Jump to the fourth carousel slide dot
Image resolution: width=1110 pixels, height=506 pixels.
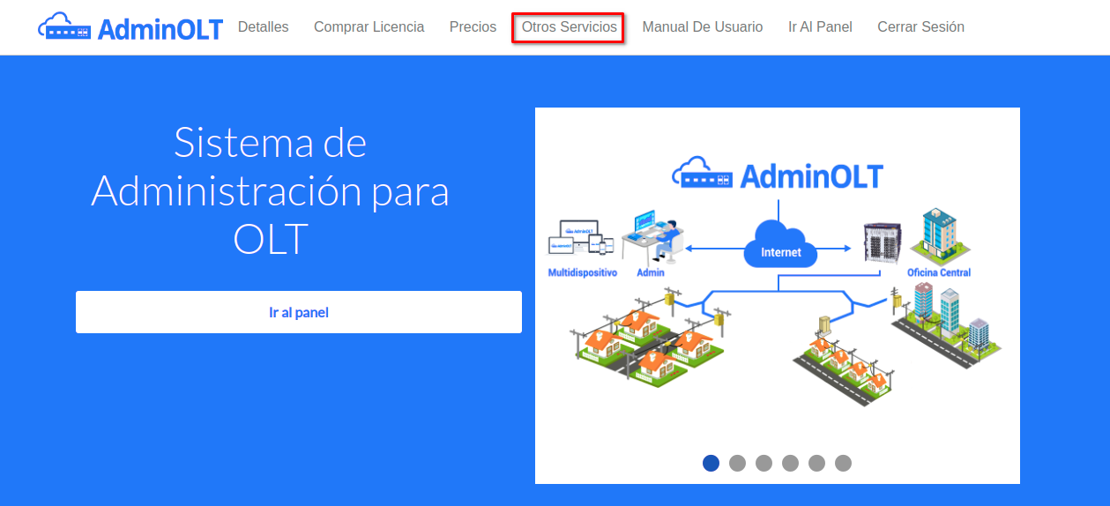point(790,463)
